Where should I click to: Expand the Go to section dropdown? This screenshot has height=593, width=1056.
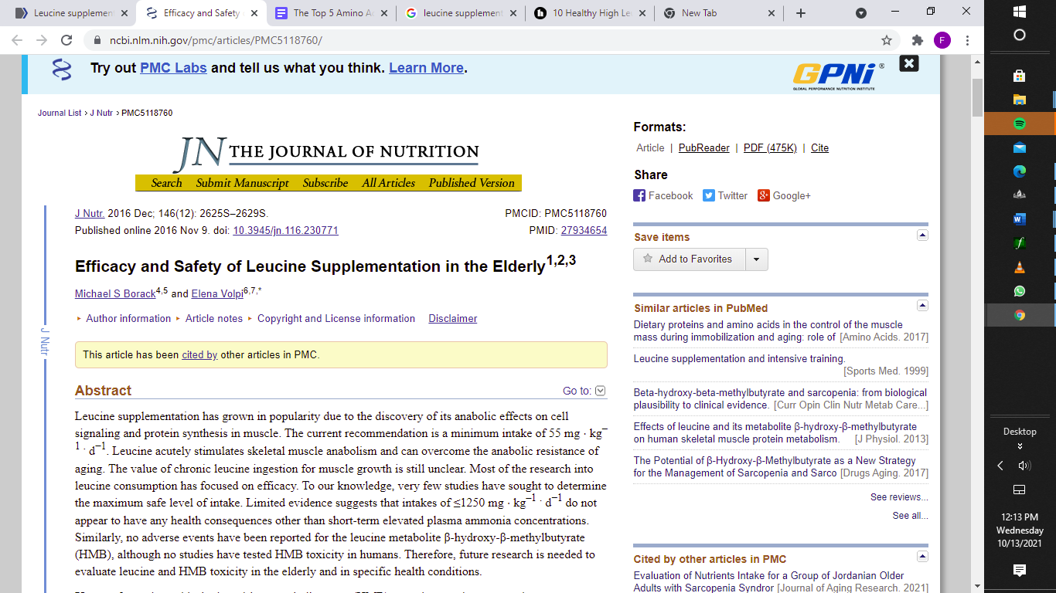[x=601, y=391]
